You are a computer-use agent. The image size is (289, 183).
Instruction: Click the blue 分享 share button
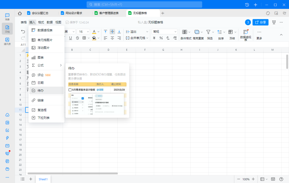[260, 22]
